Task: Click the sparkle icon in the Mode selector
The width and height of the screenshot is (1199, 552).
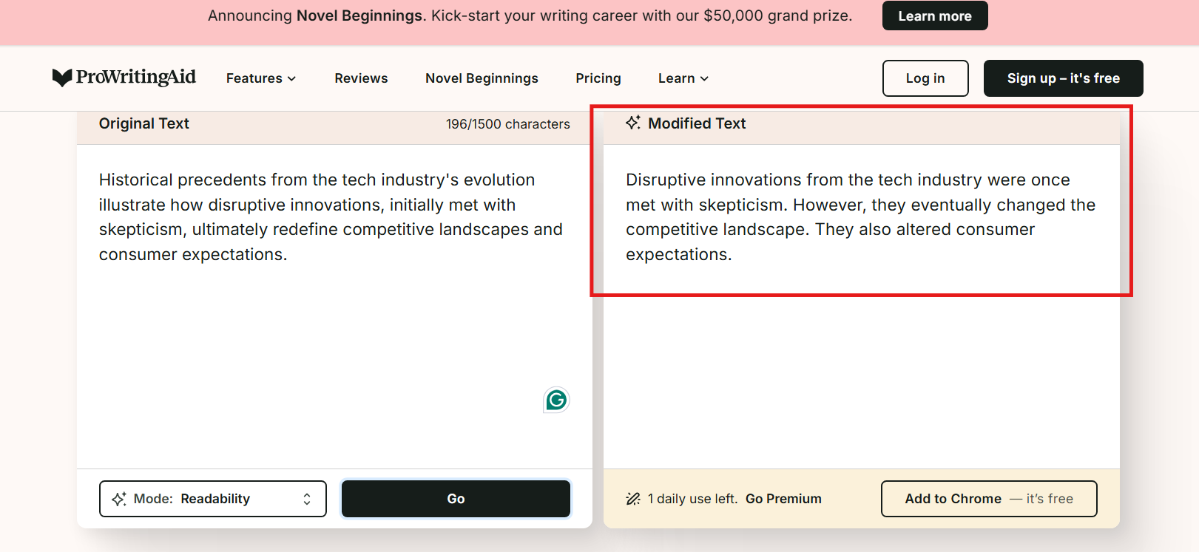Action: point(119,499)
